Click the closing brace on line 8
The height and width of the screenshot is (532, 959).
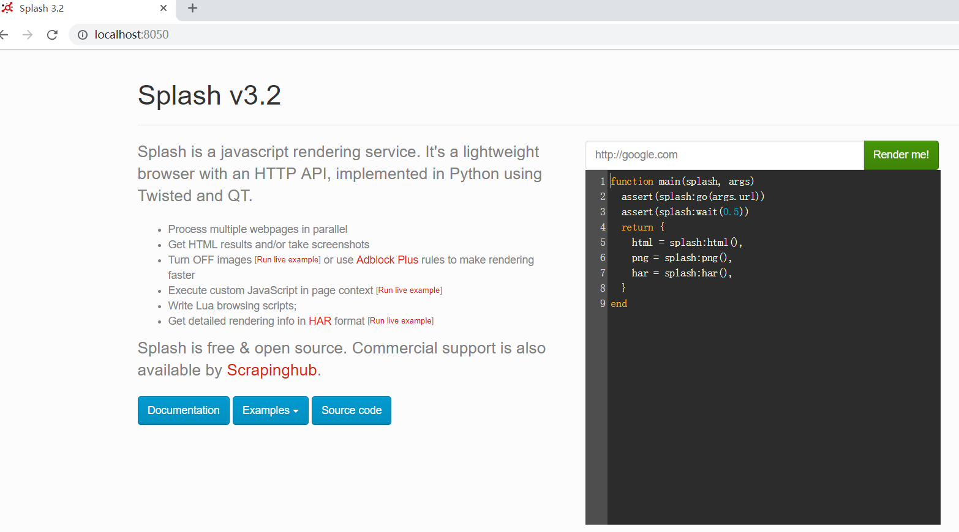623,288
